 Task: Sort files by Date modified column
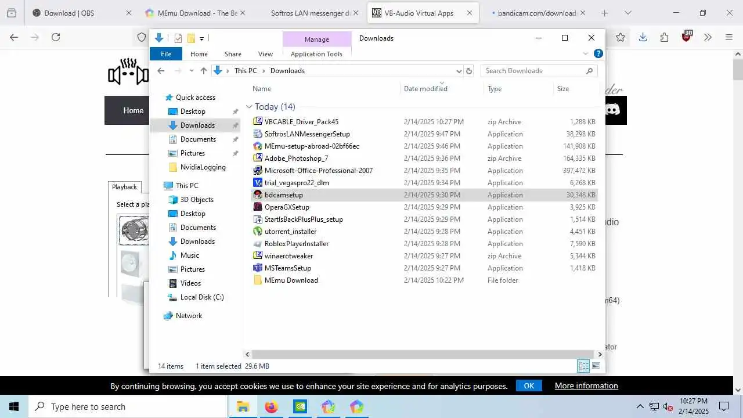[x=425, y=89]
